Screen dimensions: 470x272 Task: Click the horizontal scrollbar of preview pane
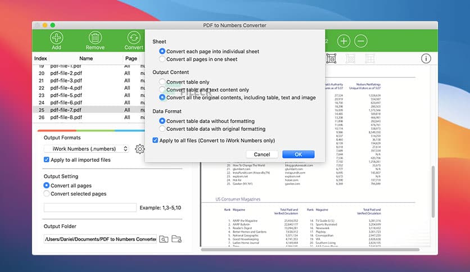pyautogui.click(x=310, y=249)
